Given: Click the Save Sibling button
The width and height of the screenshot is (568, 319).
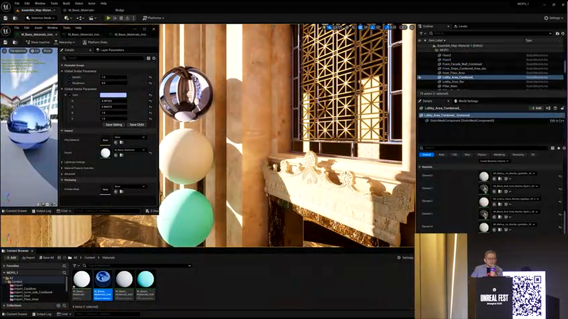Looking at the screenshot, I should [x=114, y=124].
